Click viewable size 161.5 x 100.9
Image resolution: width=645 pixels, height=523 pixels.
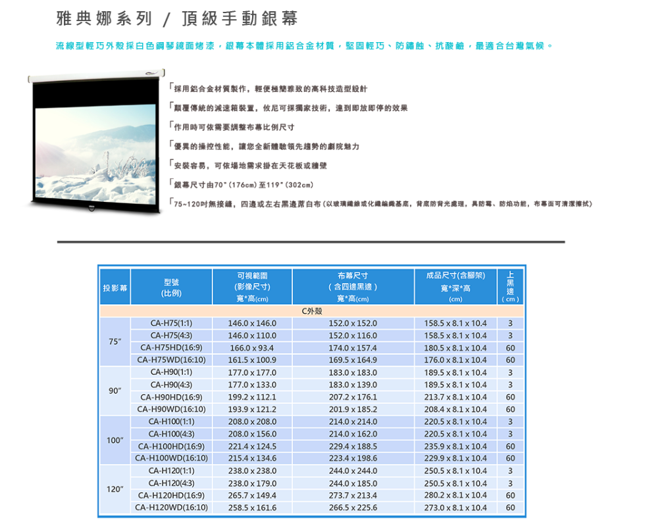[x=252, y=360]
